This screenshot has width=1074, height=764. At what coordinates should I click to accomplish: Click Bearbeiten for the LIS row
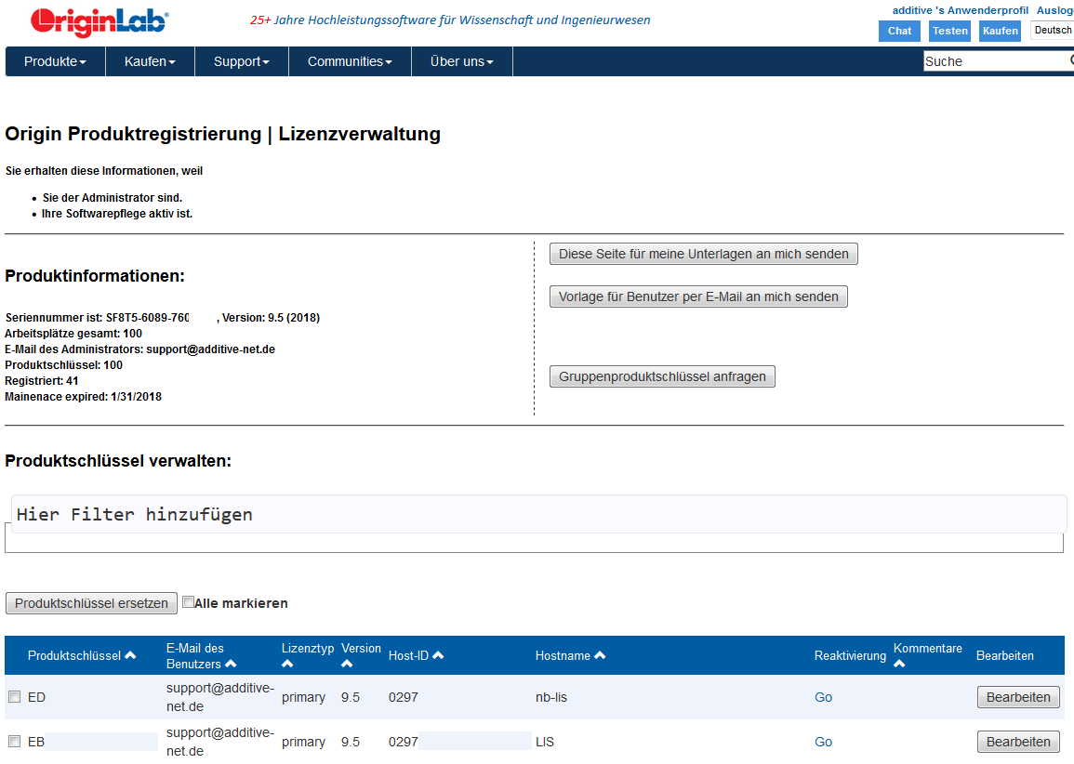point(1018,742)
